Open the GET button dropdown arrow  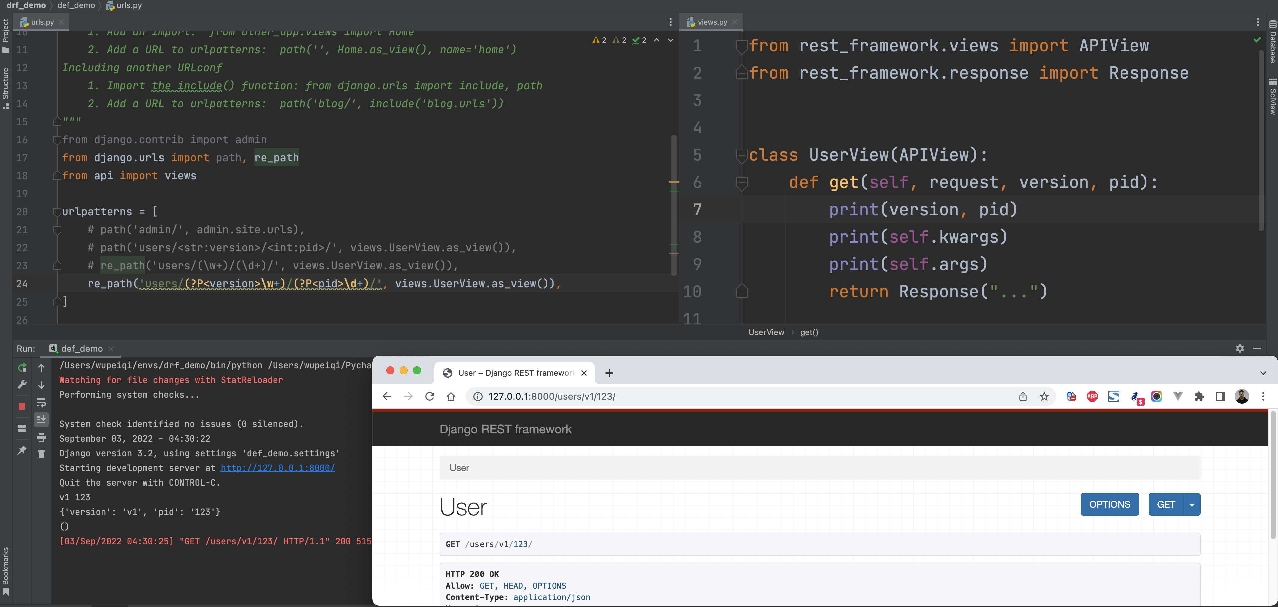[1192, 504]
